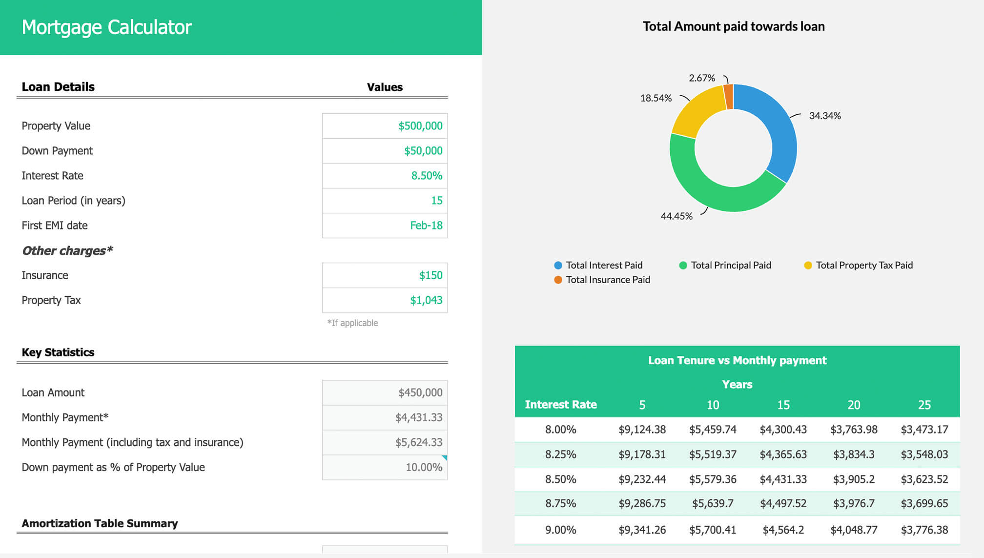Click the yellow 18.54% donut segment

(698, 110)
